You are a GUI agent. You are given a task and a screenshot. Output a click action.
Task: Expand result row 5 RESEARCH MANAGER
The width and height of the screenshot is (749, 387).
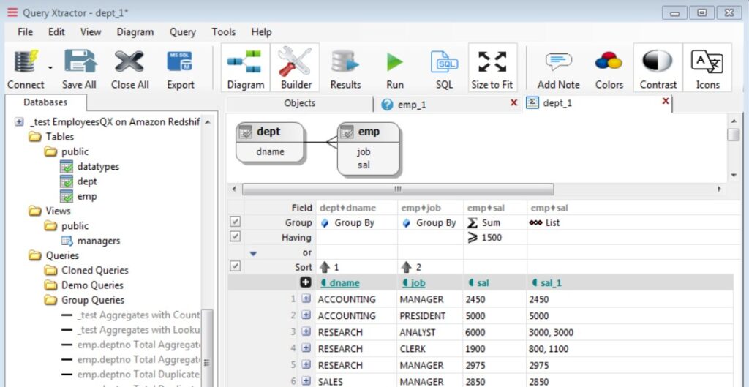click(x=306, y=364)
